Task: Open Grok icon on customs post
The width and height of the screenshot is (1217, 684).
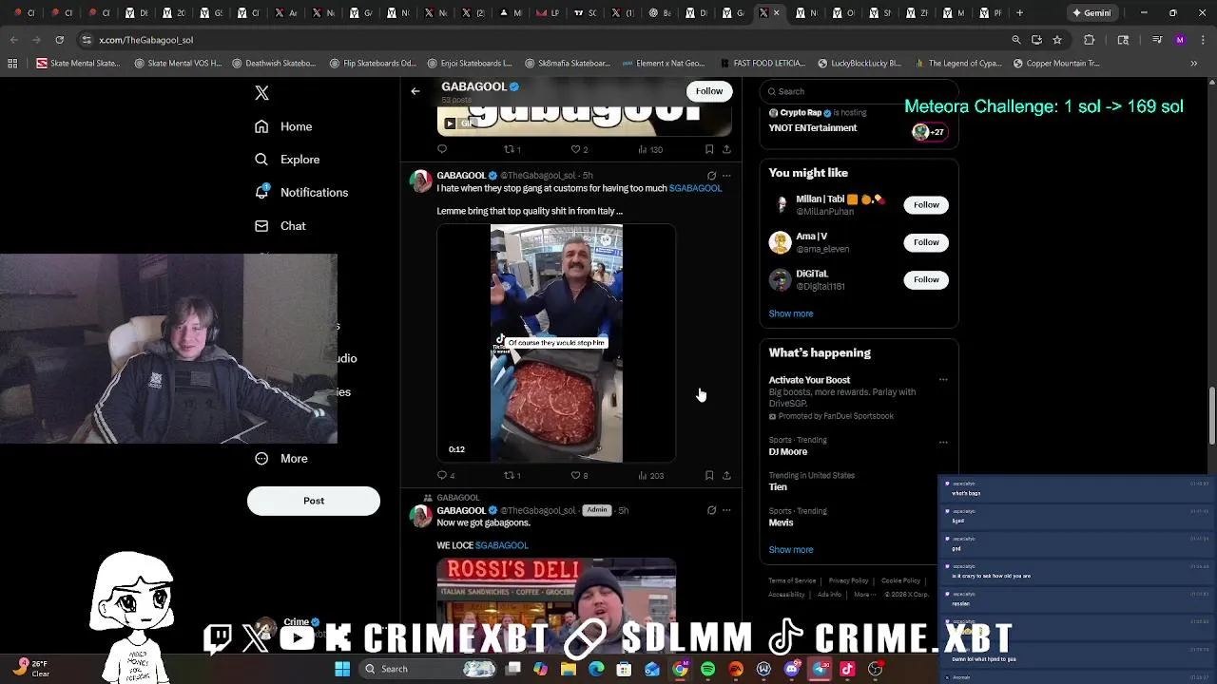Action: click(711, 176)
